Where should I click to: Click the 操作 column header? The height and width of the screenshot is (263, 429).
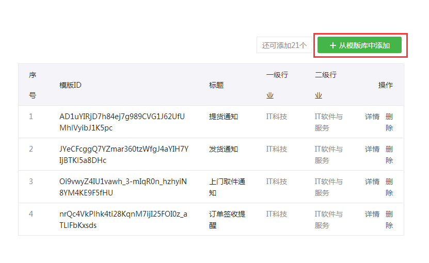(386, 85)
